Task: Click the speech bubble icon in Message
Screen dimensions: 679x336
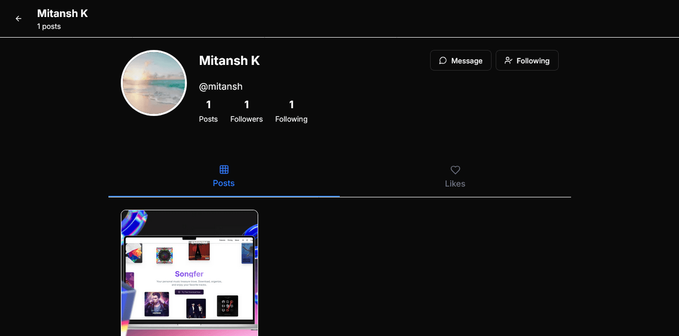Action: coord(443,60)
